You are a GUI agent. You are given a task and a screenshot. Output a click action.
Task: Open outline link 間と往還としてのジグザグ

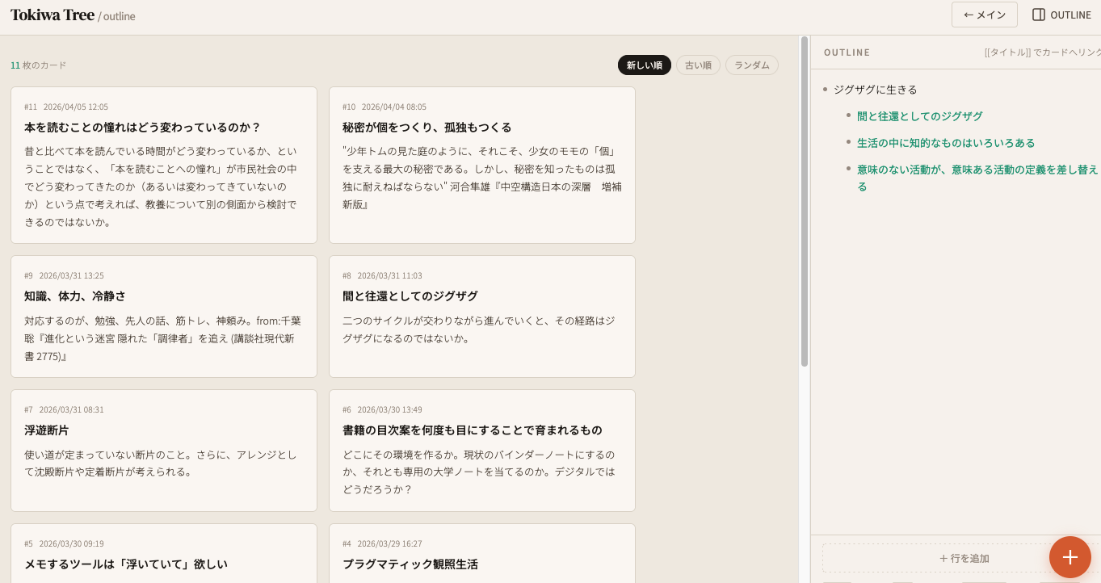[x=920, y=116]
